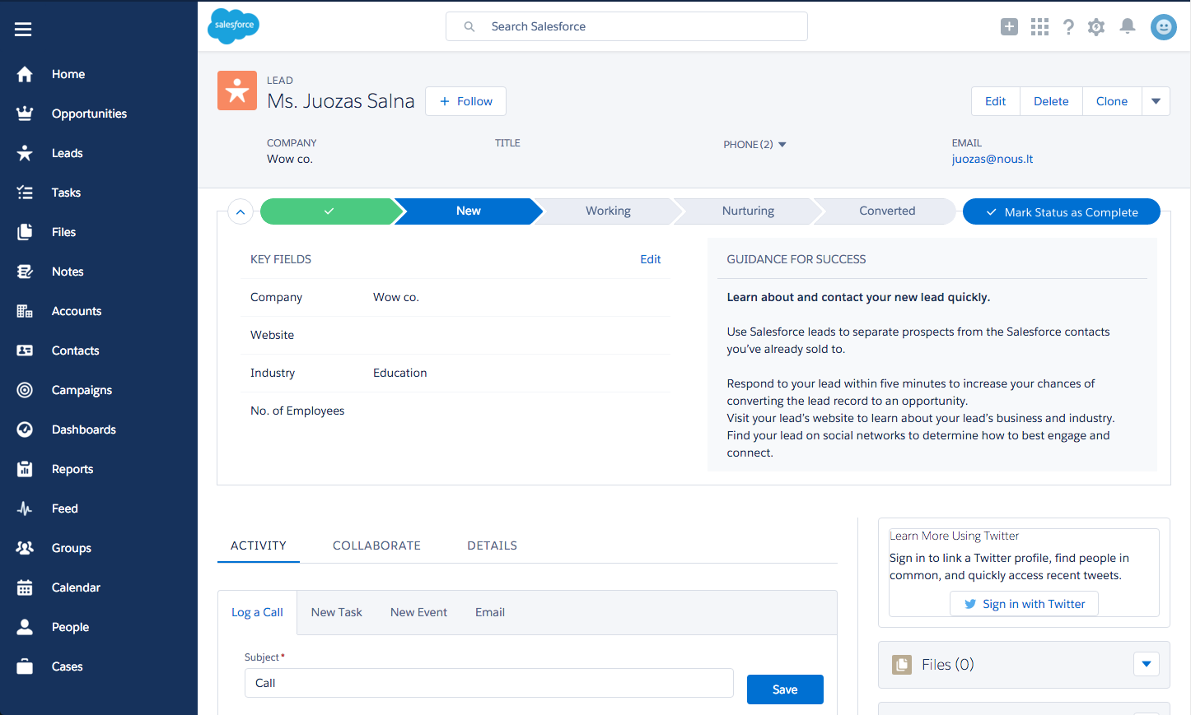
Task: Open the hamburger navigation menu icon
Action: [x=23, y=30]
